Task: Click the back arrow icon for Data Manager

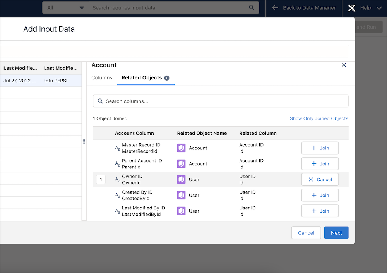Action: pos(275,7)
